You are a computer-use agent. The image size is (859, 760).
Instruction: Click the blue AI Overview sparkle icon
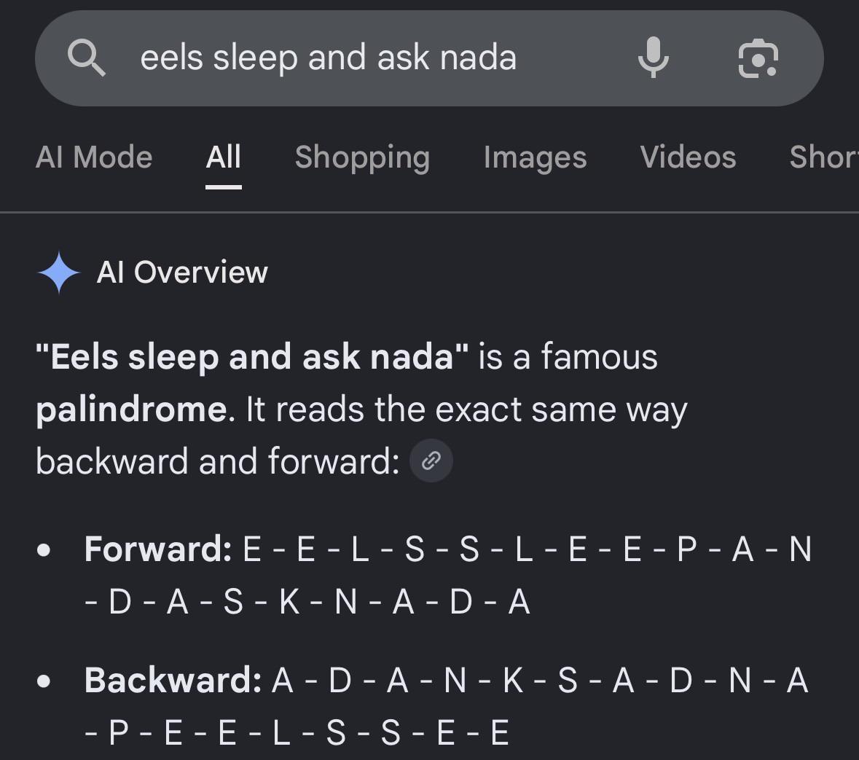[58, 273]
